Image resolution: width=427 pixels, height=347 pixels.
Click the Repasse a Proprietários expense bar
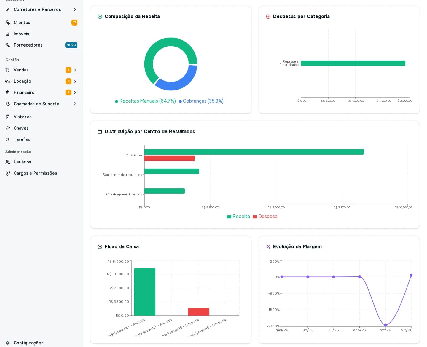tap(353, 63)
